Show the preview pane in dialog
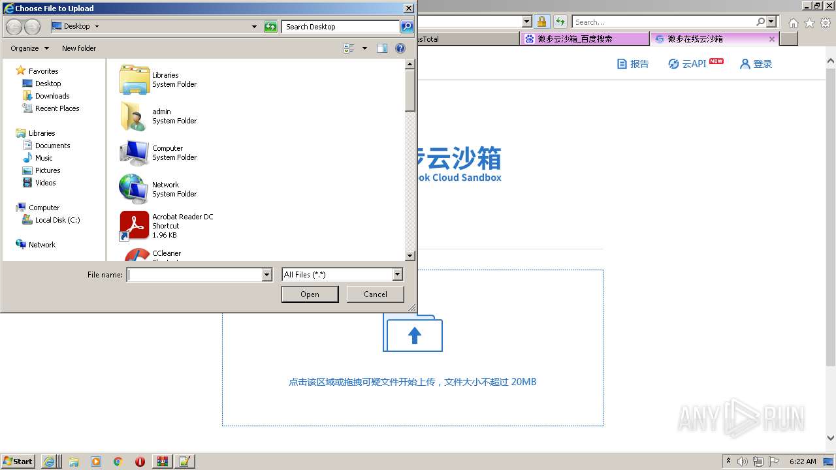This screenshot has width=836, height=470. [x=382, y=48]
